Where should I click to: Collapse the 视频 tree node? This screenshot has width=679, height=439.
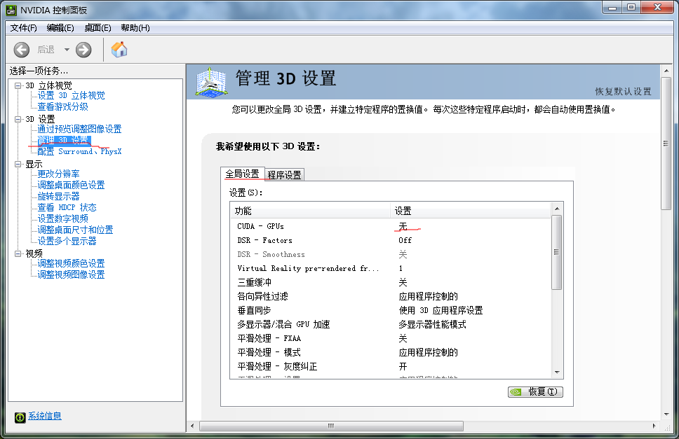pyautogui.click(x=18, y=253)
